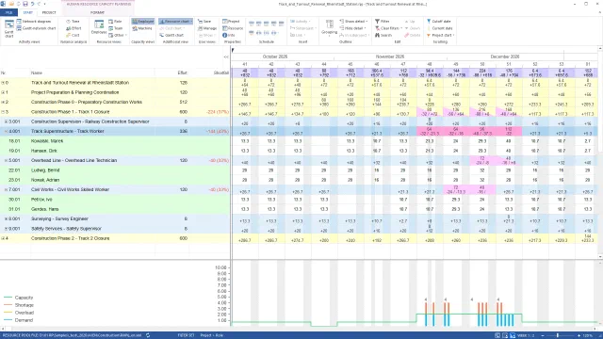Viewport: 603px width, 339px height.
Task: Open the Show detail dropdown
Action: pos(353,22)
